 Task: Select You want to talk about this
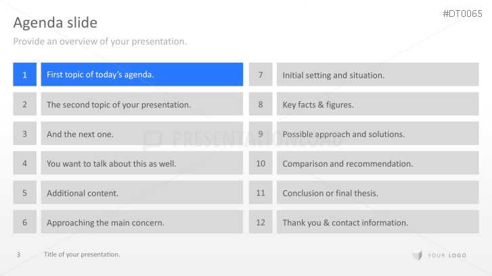point(141,163)
